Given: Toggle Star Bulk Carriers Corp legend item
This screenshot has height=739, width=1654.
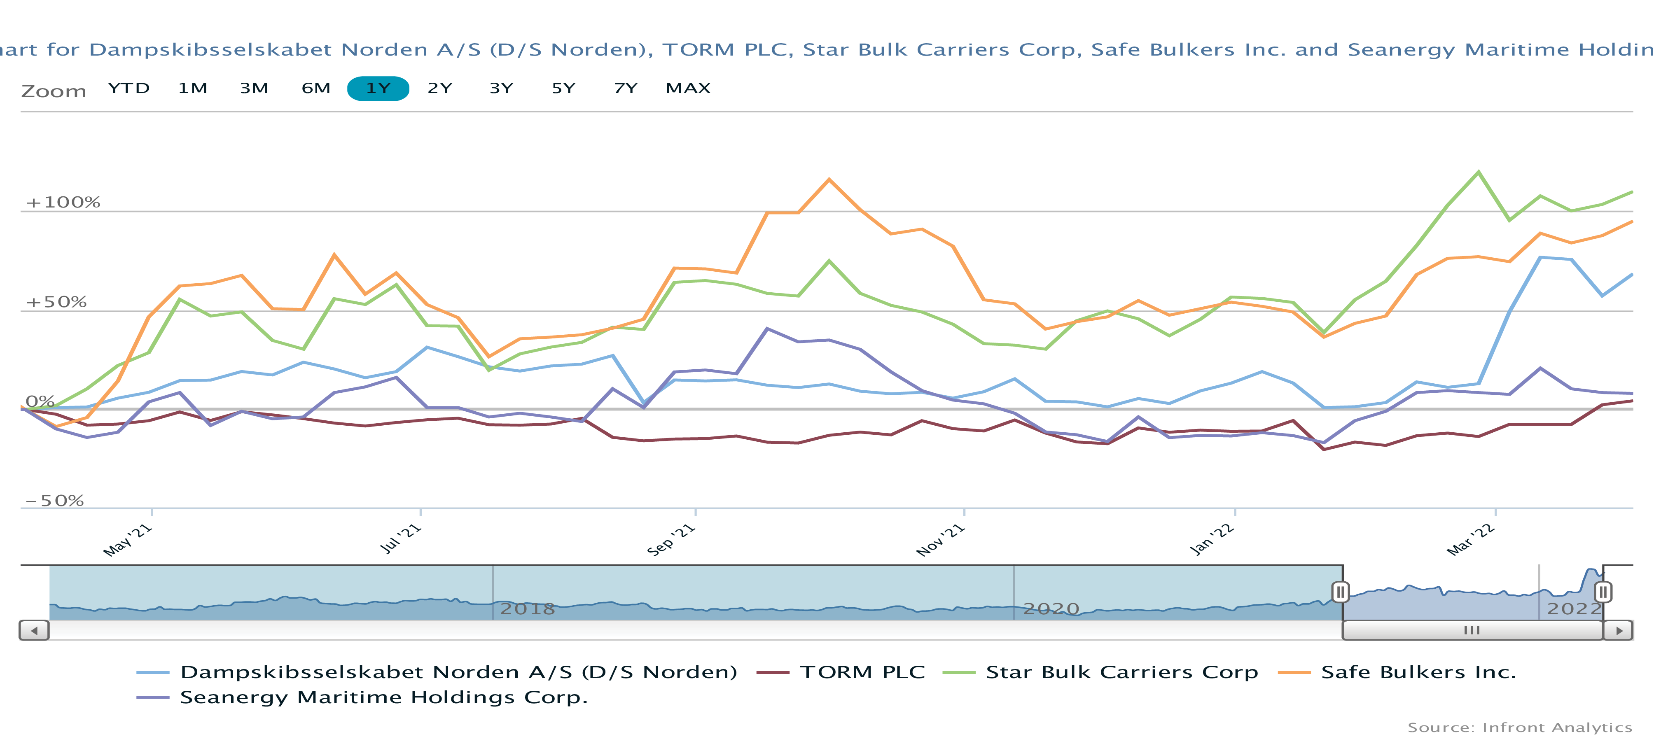Looking at the screenshot, I should 1121,672.
